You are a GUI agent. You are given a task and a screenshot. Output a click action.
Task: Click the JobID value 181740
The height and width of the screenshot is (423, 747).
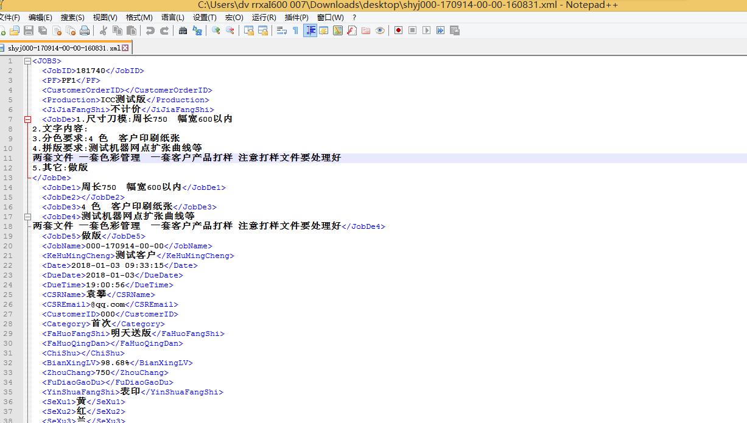click(91, 71)
